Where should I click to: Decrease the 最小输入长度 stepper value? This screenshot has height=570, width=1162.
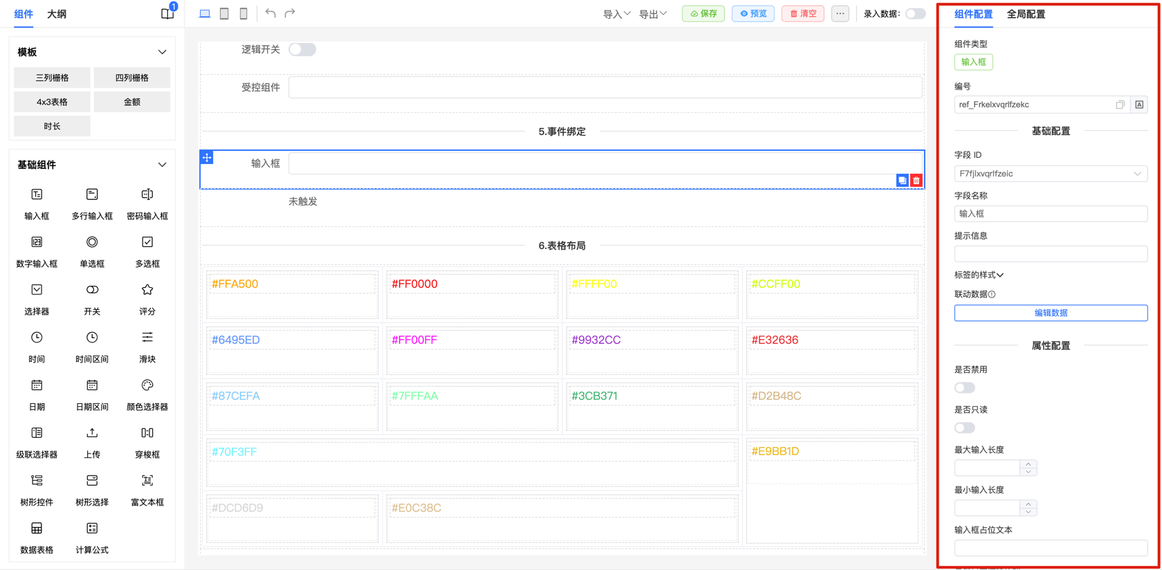point(1029,512)
